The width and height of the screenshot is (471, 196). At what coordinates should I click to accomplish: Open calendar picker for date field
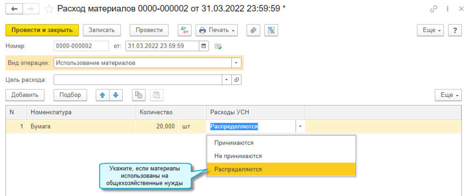pos(204,46)
